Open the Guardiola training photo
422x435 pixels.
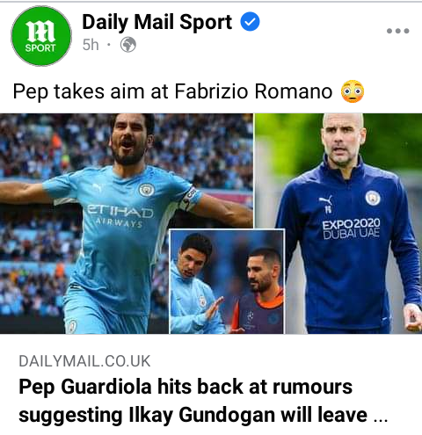pos(338,223)
